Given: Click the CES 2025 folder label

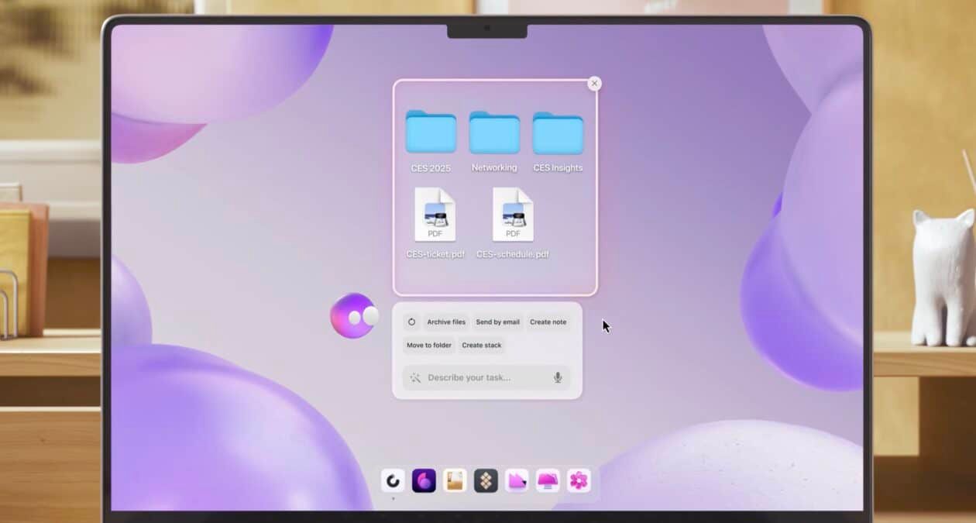Looking at the screenshot, I should (x=431, y=167).
